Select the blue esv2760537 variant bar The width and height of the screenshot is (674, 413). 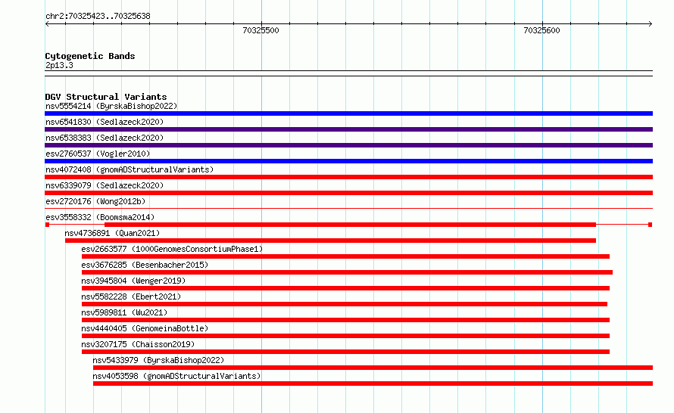pos(348,161)
